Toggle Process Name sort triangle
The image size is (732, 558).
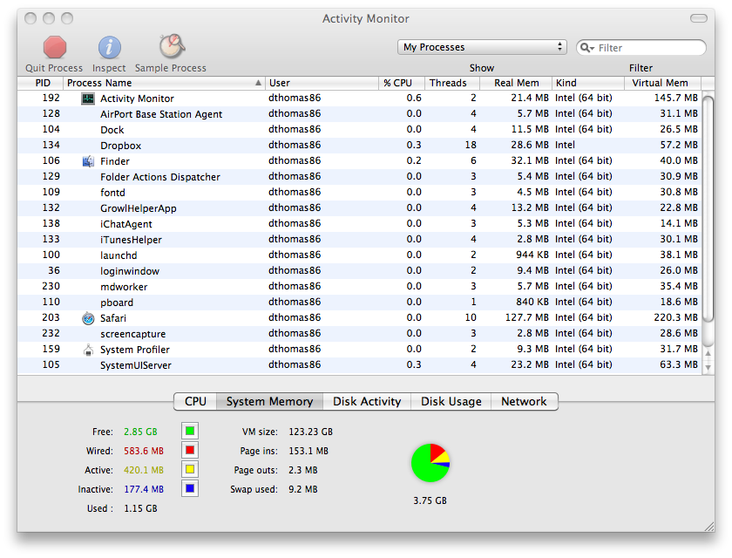coord(258,83)
